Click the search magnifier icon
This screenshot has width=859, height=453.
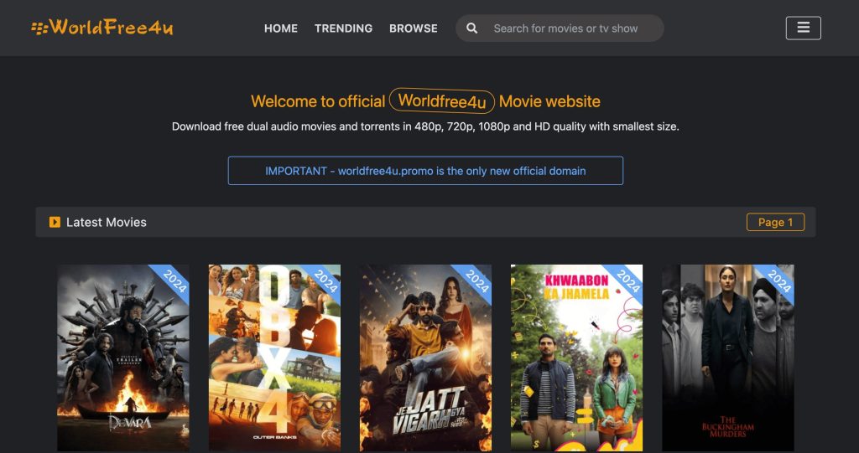(471, 28)
